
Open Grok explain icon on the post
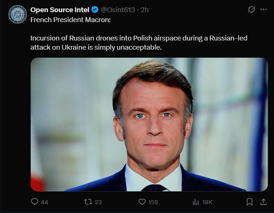click(251, 10)
